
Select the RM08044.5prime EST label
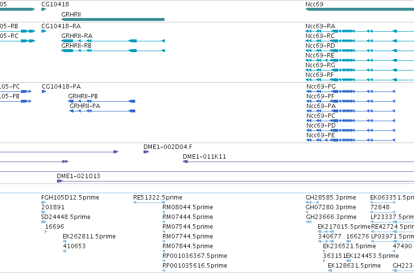click(x=188, y=207)
